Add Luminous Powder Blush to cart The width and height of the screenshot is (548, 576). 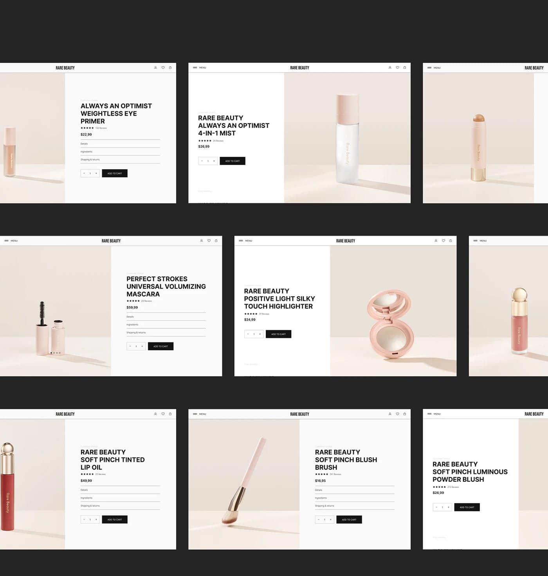[x=467, y=507]
